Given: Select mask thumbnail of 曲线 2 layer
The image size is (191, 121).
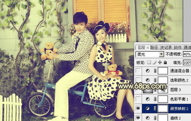Looking at the screenshot, I should click(x=163, y=118).
